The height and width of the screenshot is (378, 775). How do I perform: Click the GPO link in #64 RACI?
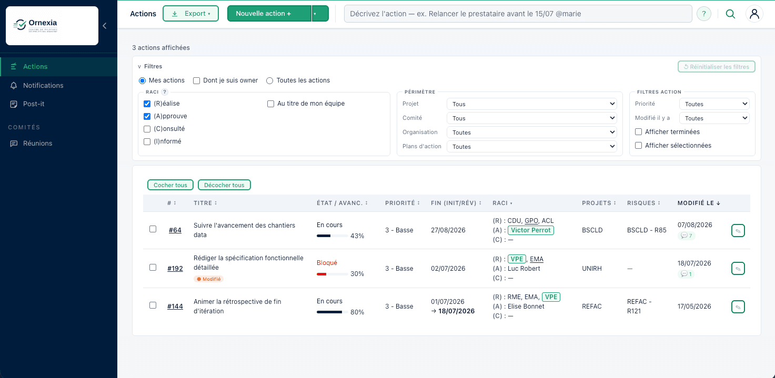531,221
